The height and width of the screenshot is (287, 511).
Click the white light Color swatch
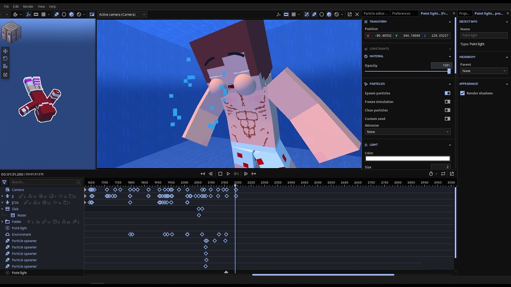pos(408,159)
